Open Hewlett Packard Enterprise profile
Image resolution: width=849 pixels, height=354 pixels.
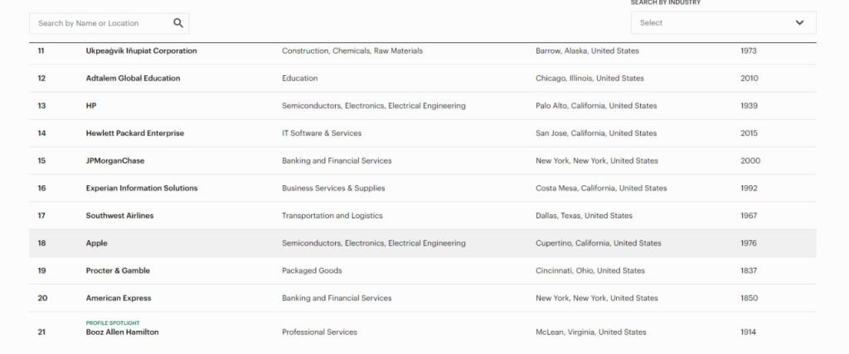click(x=135, y=133)
